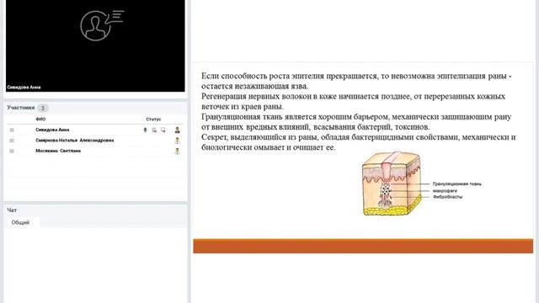Click the role avatar of Мосякина Светлана
The height and width of the screenshot is (303, 539).
pos(178,151)
